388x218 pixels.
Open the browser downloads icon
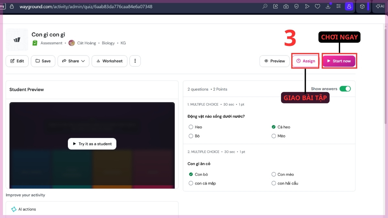click(x=328, y=6)
